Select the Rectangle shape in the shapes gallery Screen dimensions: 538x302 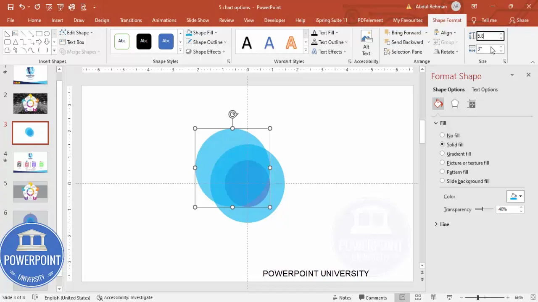pos(39,34)
